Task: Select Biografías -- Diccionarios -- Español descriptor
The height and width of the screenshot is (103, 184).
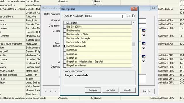Action: pos(99,62)
